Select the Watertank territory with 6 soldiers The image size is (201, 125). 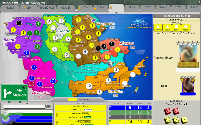pyautogui.click(x=17, y=46)
